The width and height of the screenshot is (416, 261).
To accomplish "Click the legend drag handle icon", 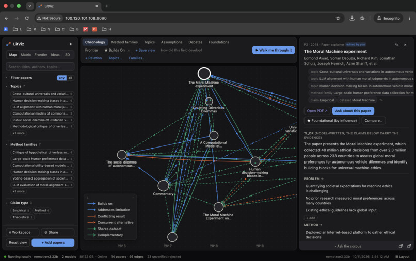I will click(87, 198).
